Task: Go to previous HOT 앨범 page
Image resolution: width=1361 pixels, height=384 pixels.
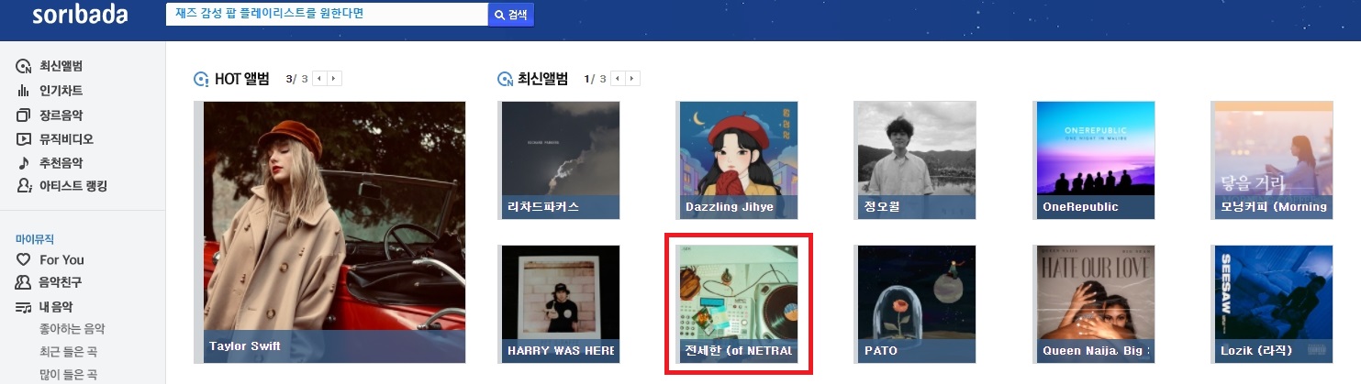Action: 319,79
